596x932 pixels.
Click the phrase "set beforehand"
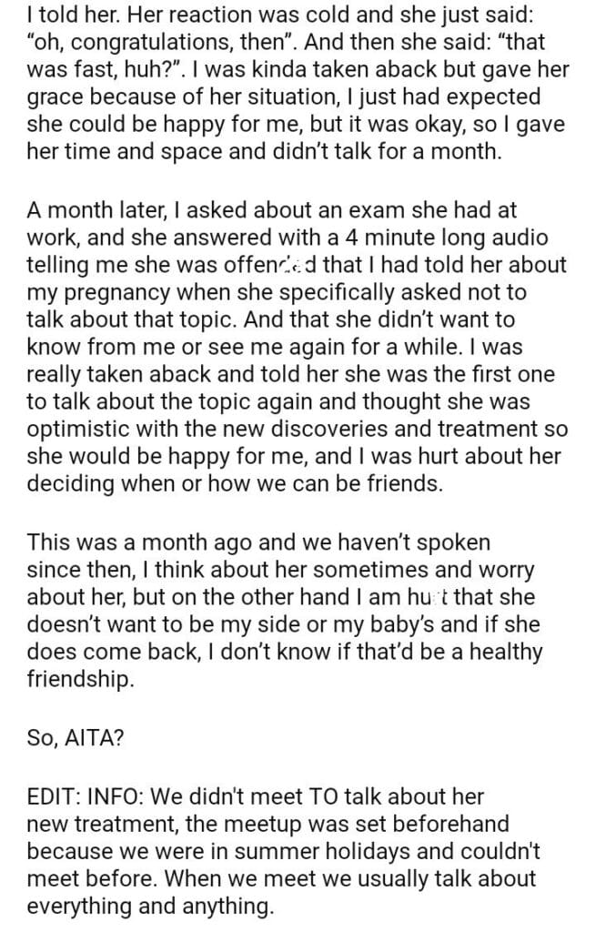point(423,826)
